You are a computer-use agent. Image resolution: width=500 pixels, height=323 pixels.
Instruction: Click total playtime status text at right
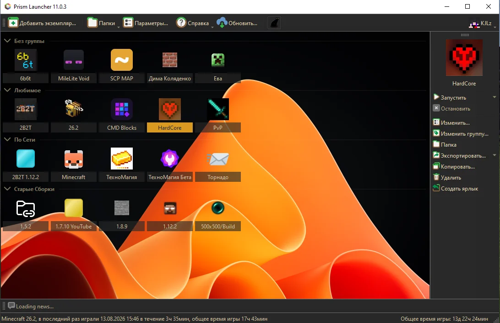coord(444,318)
